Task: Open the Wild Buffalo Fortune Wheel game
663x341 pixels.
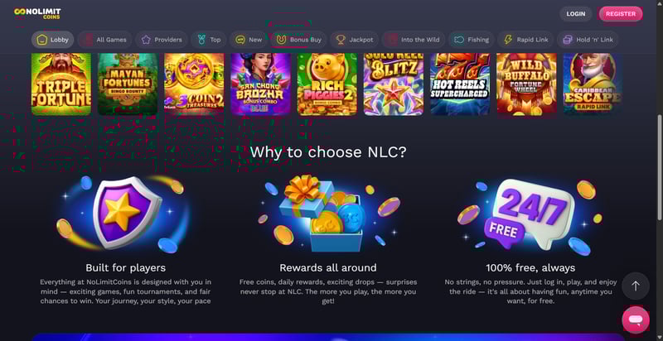Action: point(526,84)
